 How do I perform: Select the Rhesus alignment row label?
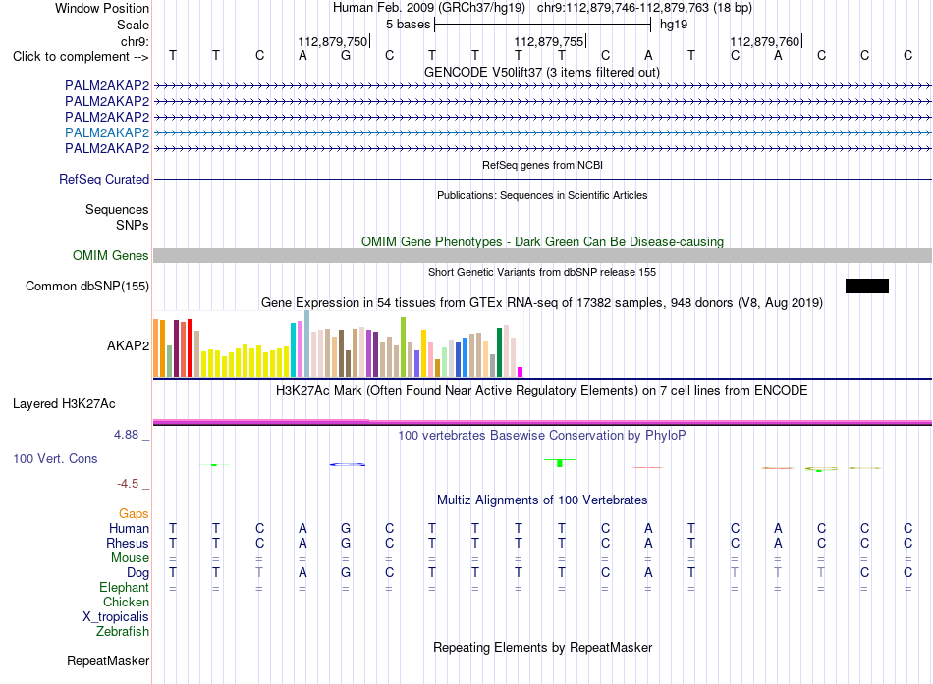128,543
